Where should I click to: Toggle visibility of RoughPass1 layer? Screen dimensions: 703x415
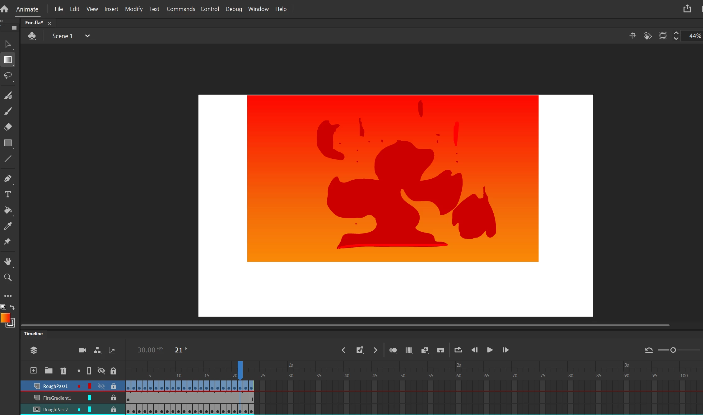(101, 386)
